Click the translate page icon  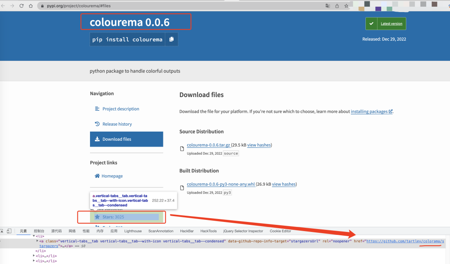pyautogui.click(x=328, y=6)
